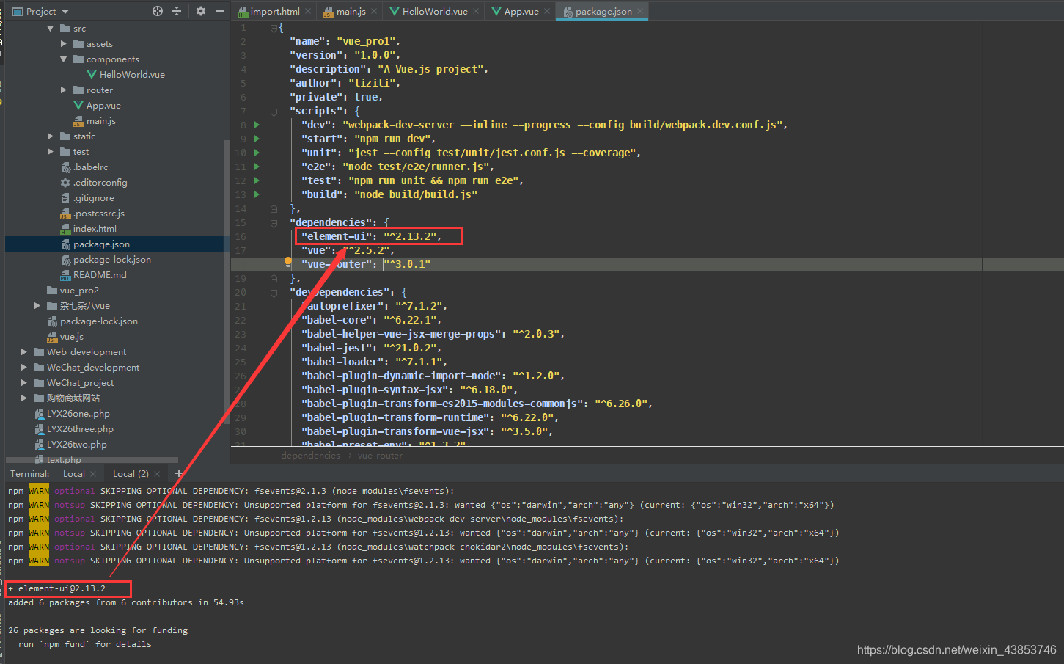The width and height of the screenshot is (1064, 664).
Task: Expand the WeChat_project folder
Action: [x=24, y=383]
